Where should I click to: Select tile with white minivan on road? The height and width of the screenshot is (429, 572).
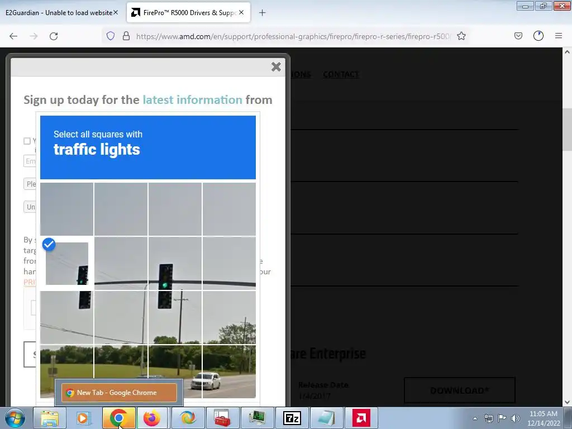229,371
